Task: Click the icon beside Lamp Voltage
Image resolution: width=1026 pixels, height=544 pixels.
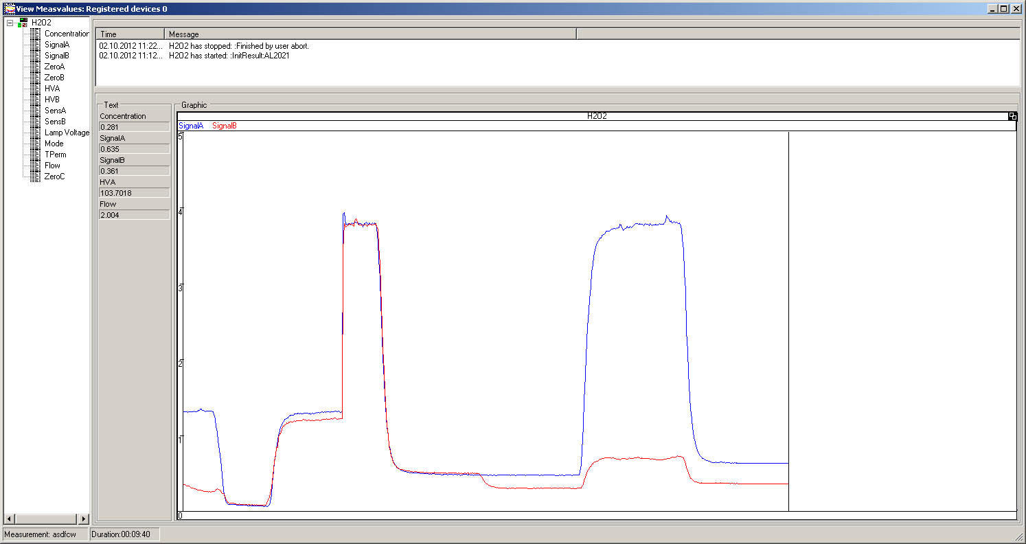Action: [x=35, y=133]
